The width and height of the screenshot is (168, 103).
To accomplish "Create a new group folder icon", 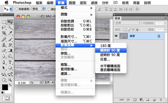I will (x=148, y=100).
